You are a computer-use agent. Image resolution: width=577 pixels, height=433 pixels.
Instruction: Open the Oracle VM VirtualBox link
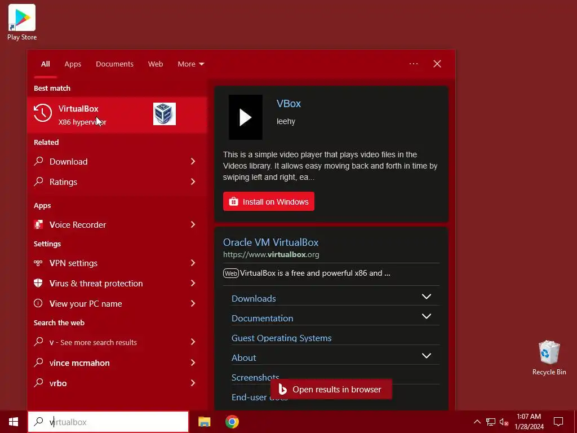(270, 242)
